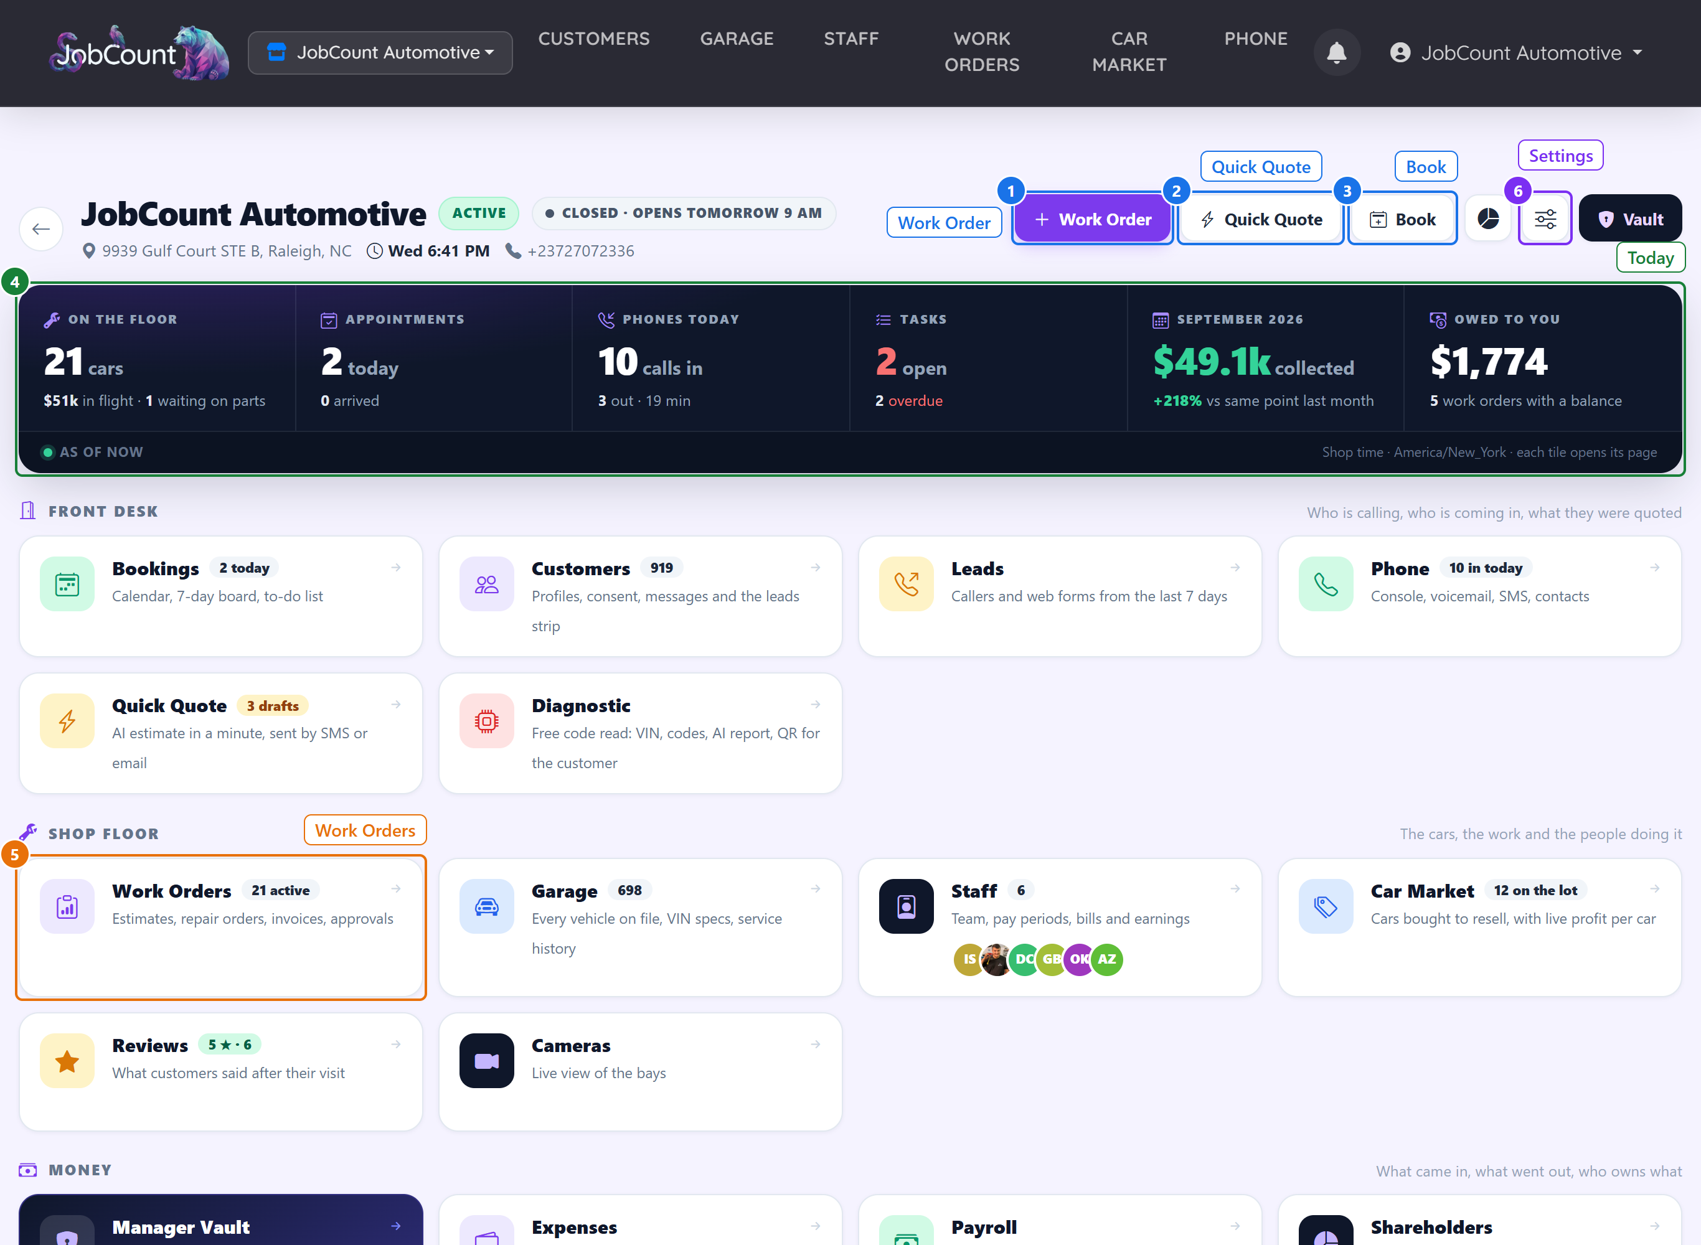Open the CUSTOMERS nav item
The image size is (1701, 1245).
(594, 39)
